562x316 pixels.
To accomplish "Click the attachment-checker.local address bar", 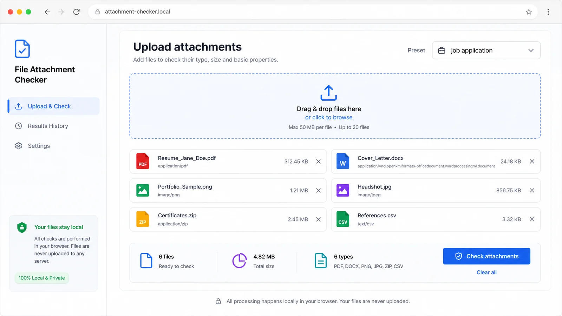I will [x=313, y=12].
